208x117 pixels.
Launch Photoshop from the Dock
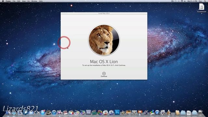[x=117, y=112]
